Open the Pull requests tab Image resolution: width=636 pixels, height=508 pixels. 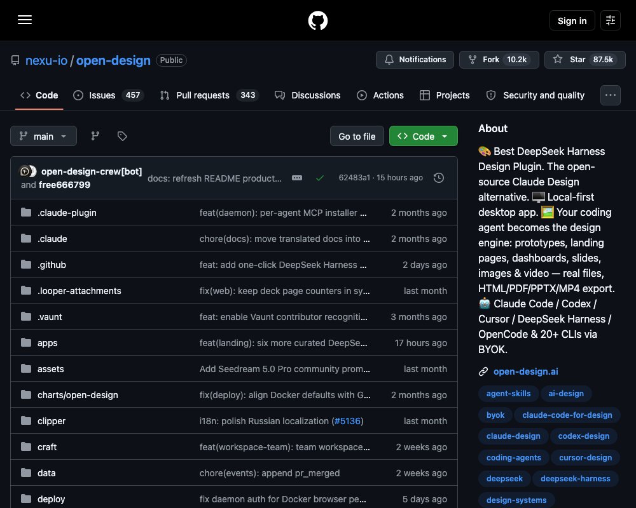[209, 95]
